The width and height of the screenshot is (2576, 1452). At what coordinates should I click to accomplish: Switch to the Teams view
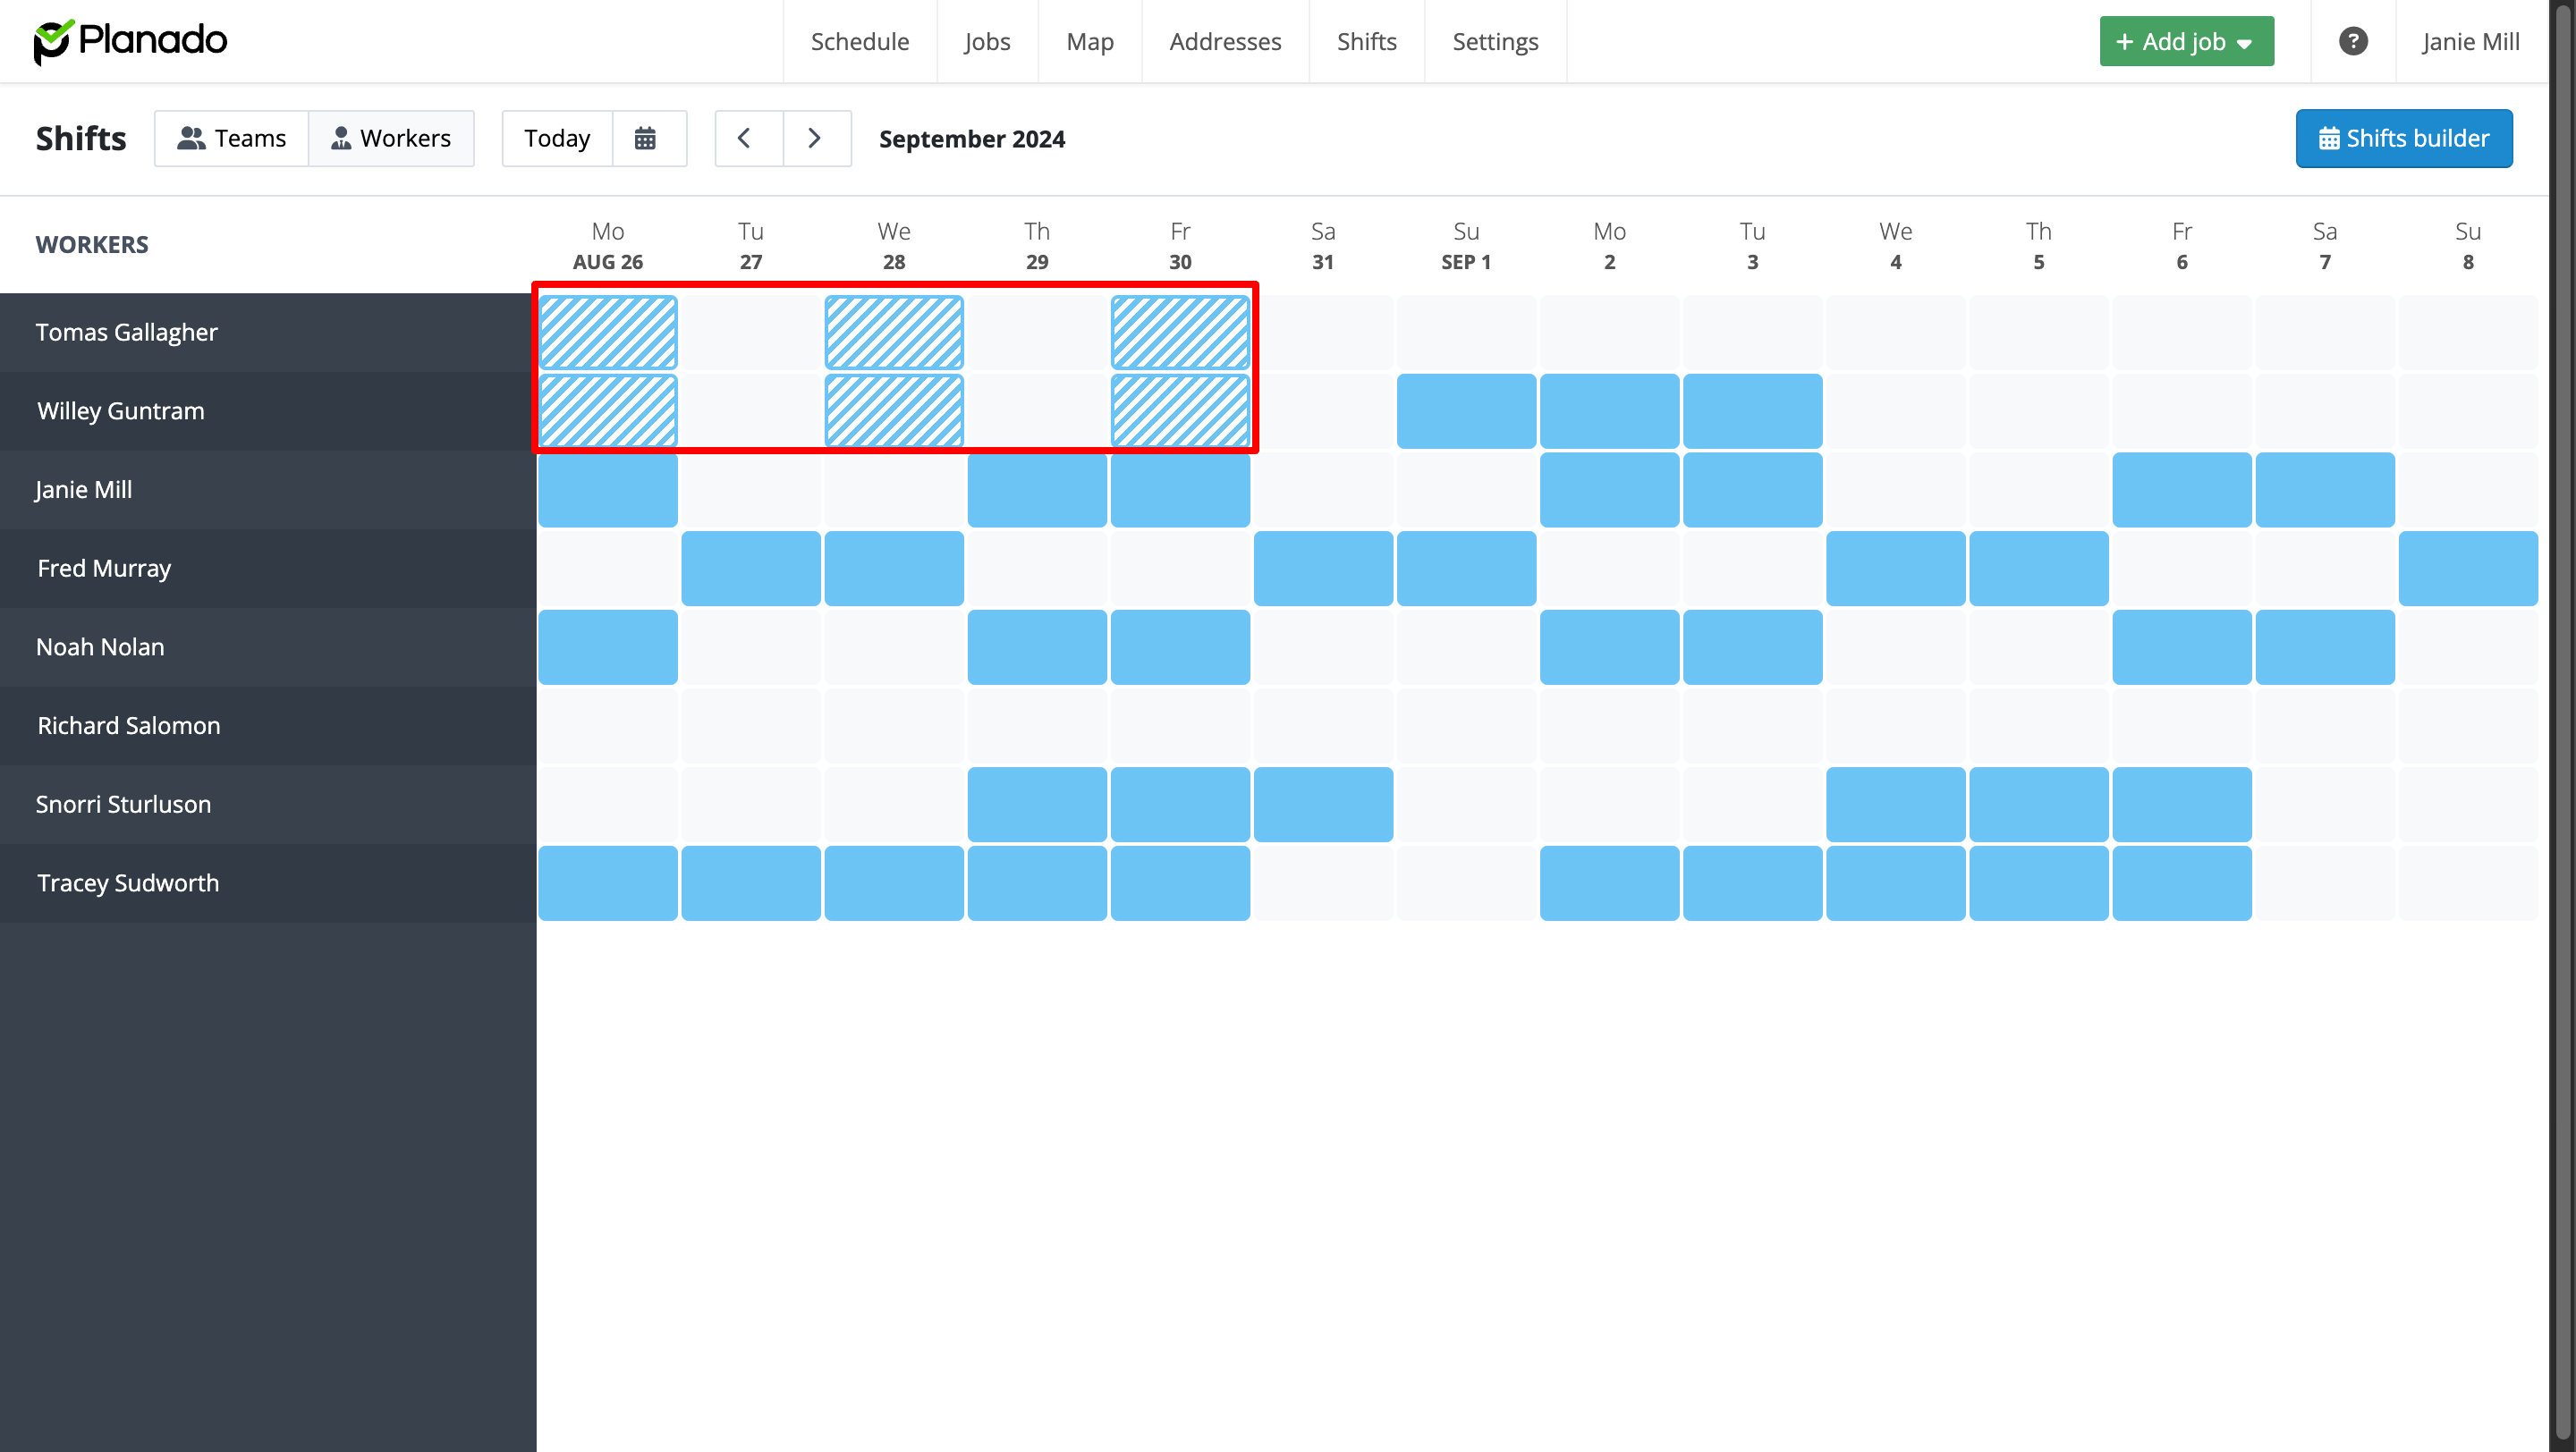coord(232,138)
